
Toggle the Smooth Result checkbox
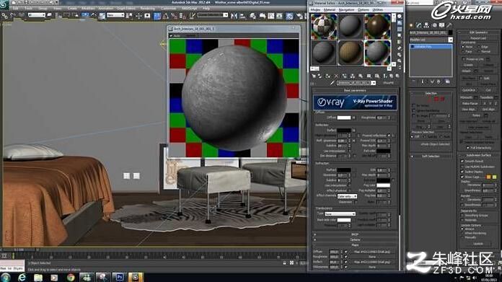coord(462,161)
